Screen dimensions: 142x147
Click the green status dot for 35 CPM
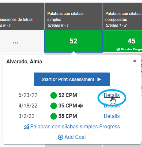(x=54, y=106)
